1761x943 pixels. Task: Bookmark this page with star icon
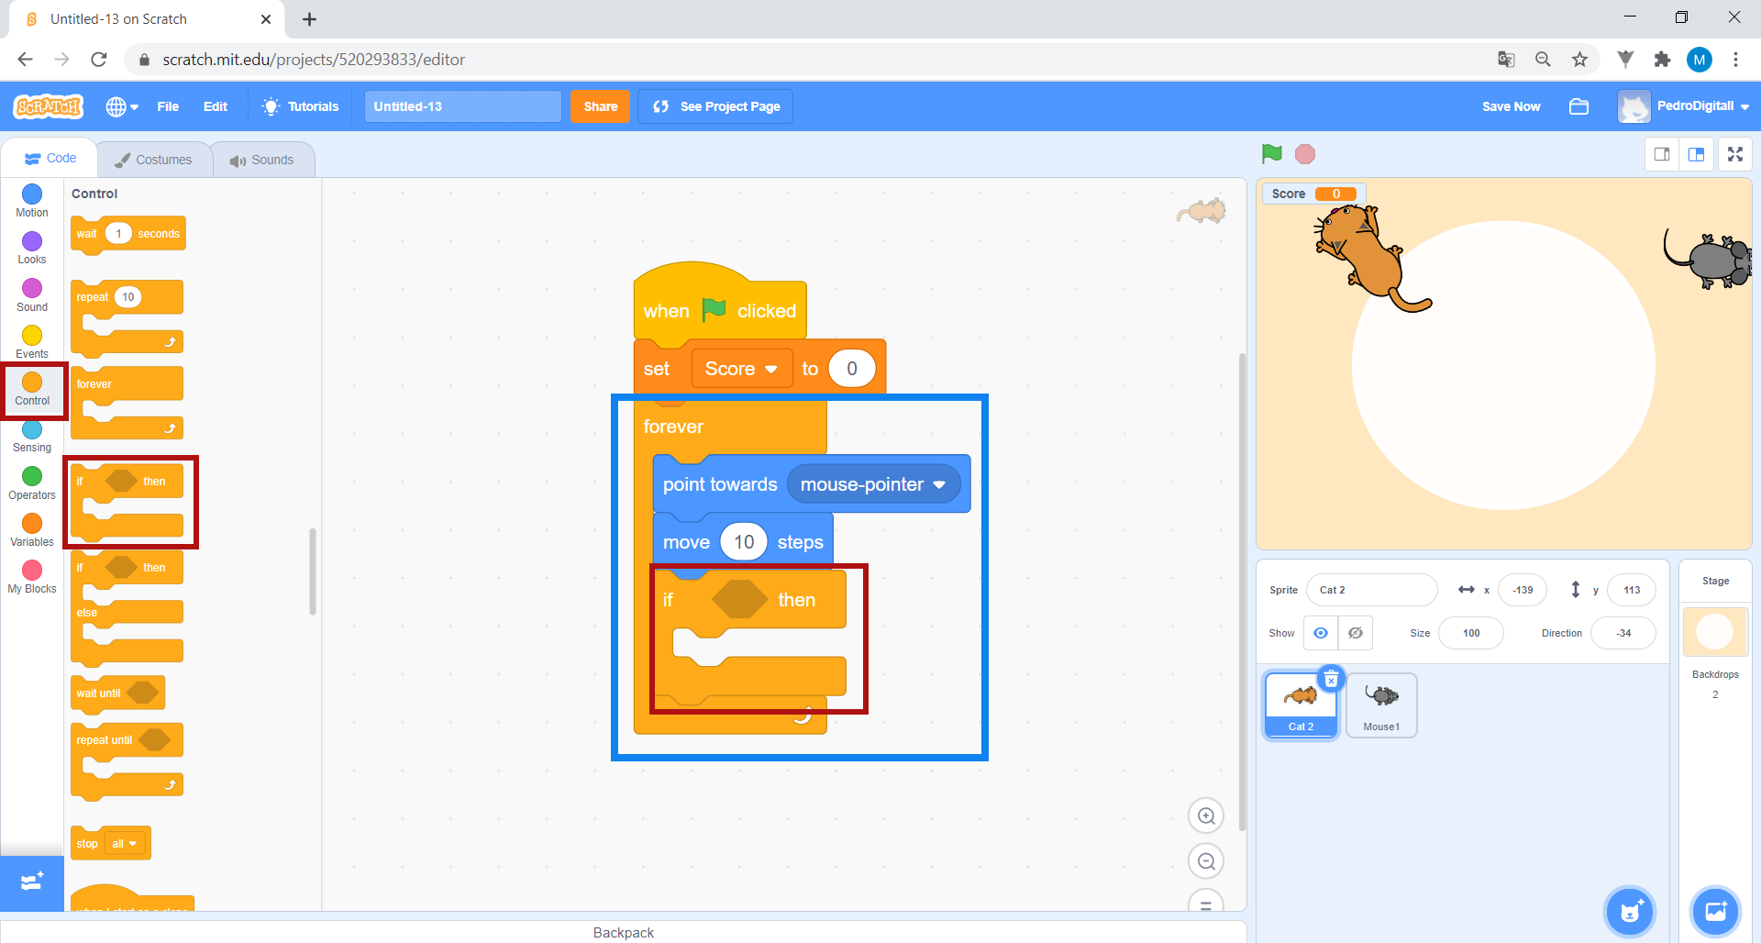point(1579,60)
